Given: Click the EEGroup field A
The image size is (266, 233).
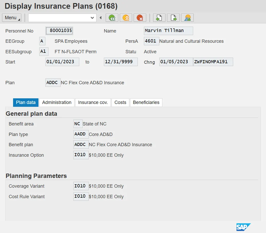Looking at the screenshot, I should (x=42, y=41).
